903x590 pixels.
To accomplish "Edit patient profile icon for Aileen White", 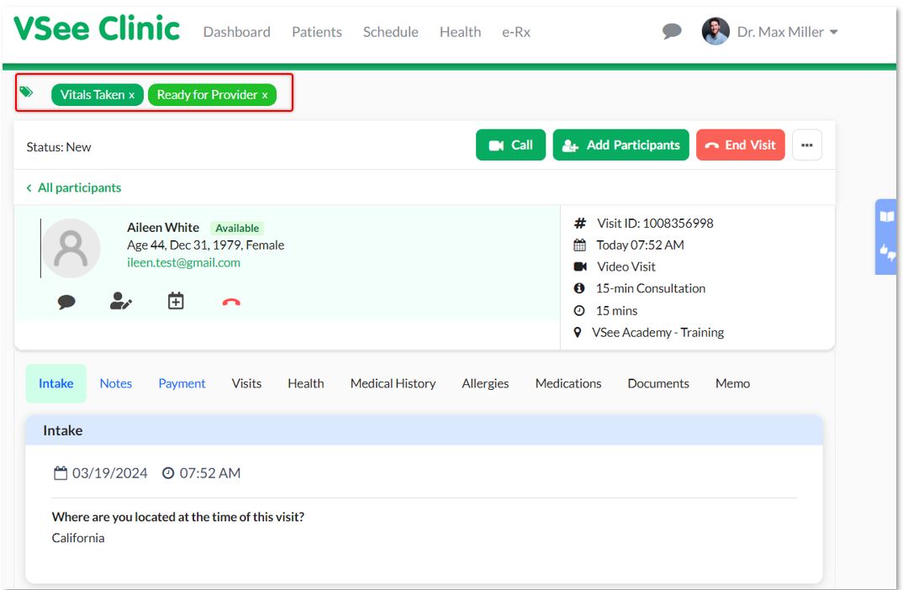I will pos(121,301).
